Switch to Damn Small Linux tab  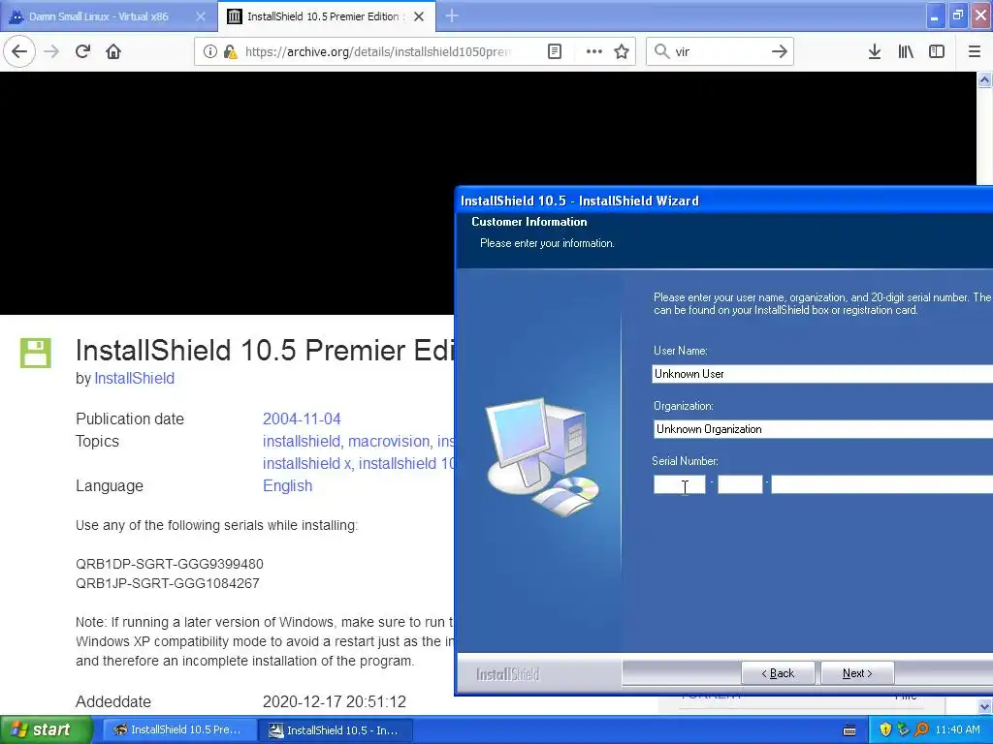point(99,16)
